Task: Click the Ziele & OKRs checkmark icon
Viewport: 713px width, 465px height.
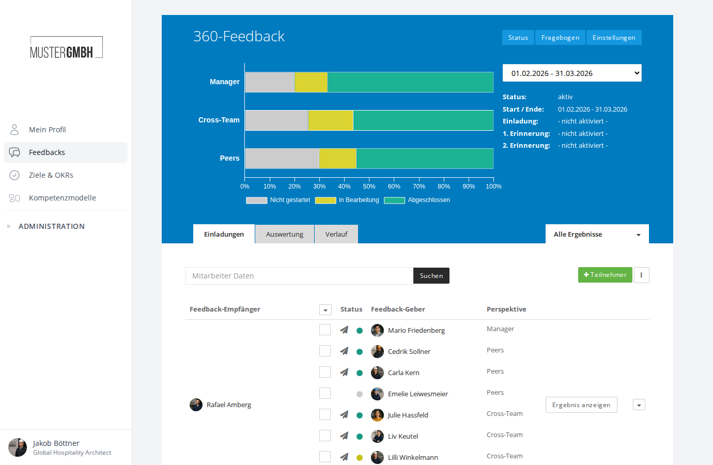Action: tap(14, 175)
